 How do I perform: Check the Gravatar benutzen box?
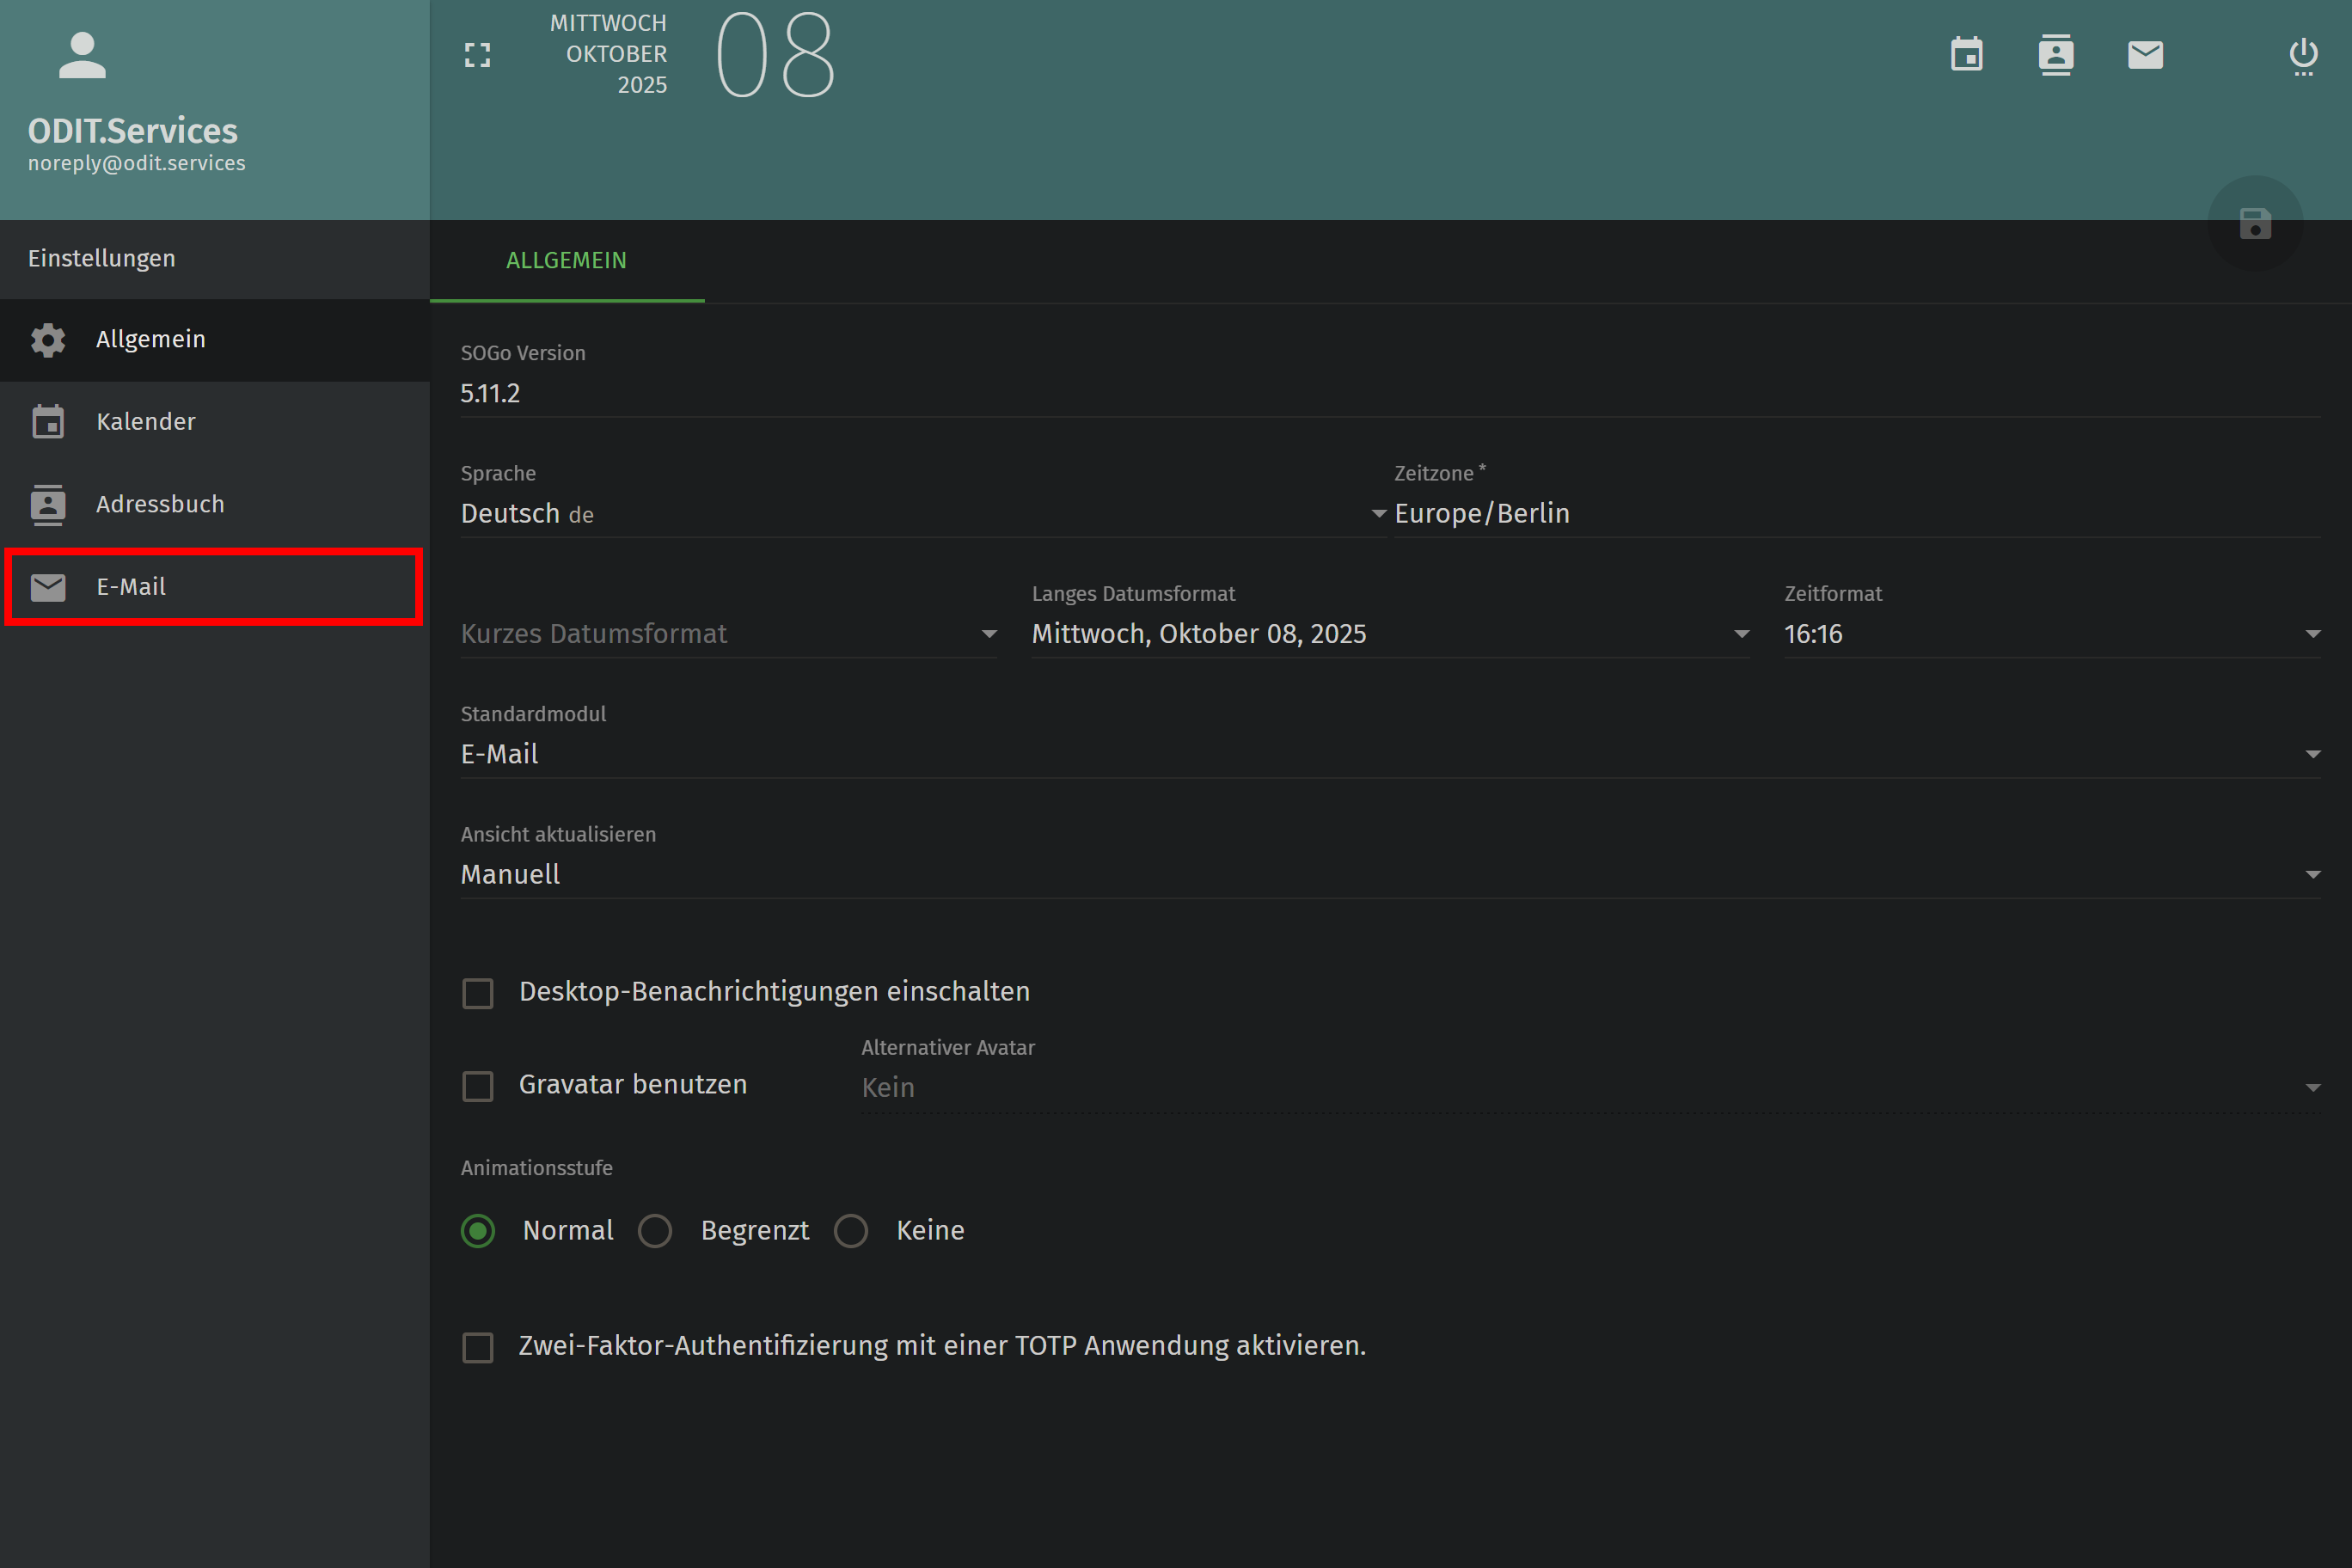coord(478,1086)
